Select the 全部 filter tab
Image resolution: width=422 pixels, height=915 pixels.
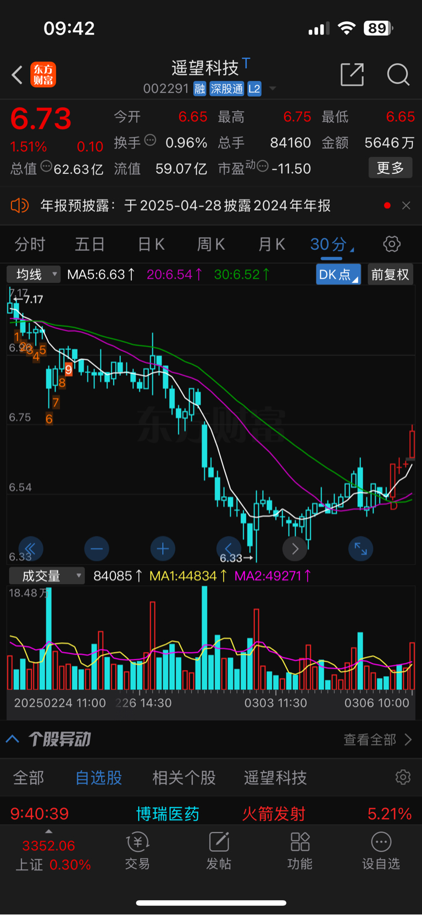(29, 777)
